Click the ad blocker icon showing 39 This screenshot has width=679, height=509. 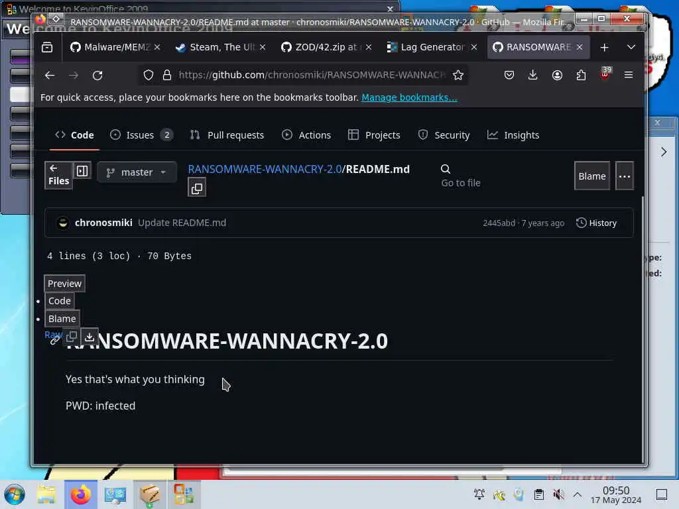[605, 74]
